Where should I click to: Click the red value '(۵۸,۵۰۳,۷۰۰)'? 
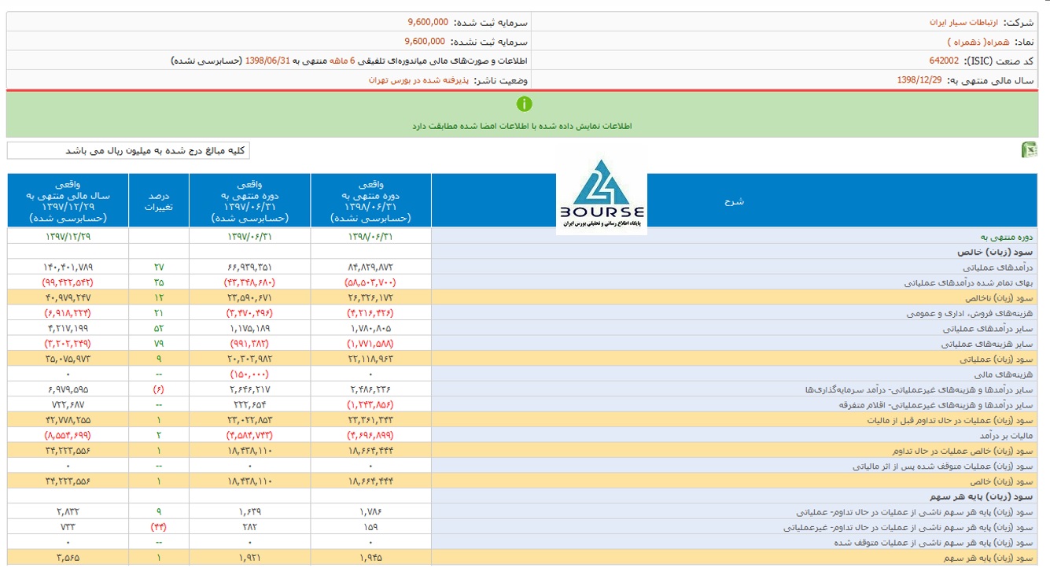pos(370,282)
